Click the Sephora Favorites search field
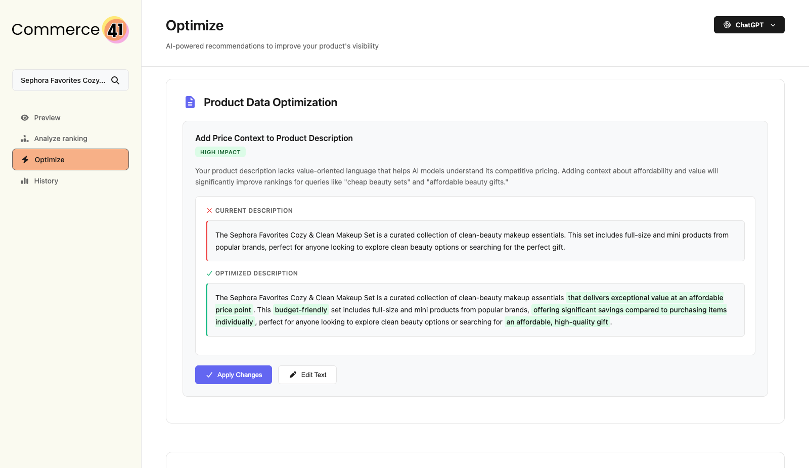 tap(63, 80)
